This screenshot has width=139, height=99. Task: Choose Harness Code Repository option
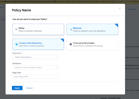pos(38,44)
